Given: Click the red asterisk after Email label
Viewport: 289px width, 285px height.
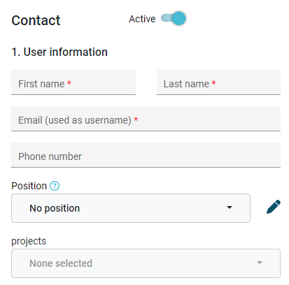Looking at the screenshot, I should (136, 119).
